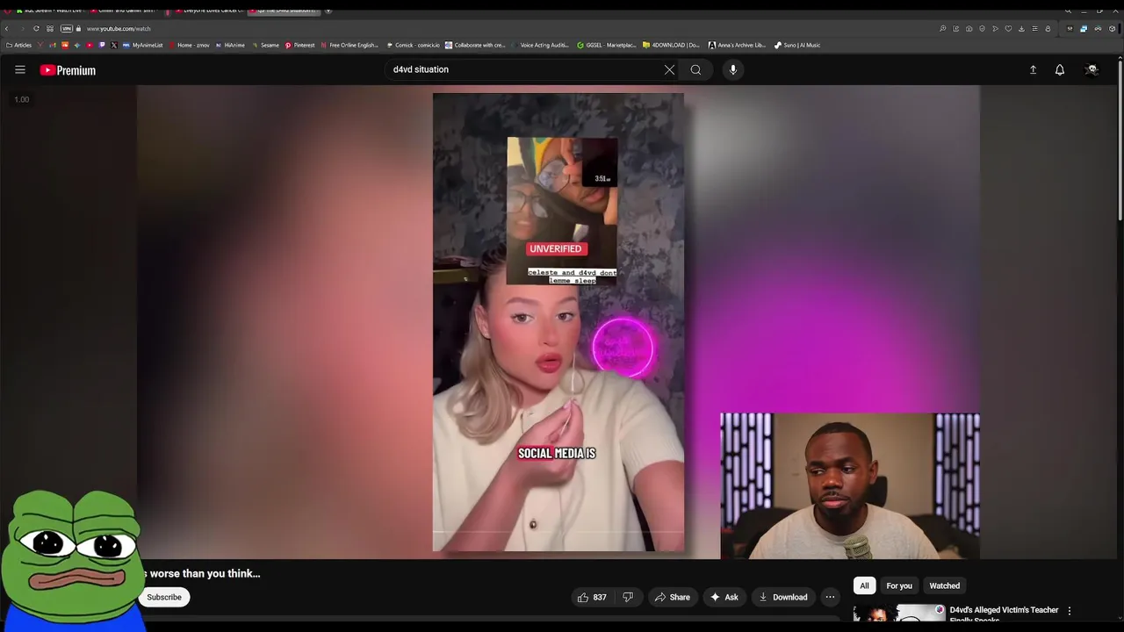The width and height of the screenshot is (1124, 632).
Task: Open the Pinterest bookmark
Action: click(x=299, y=45)
